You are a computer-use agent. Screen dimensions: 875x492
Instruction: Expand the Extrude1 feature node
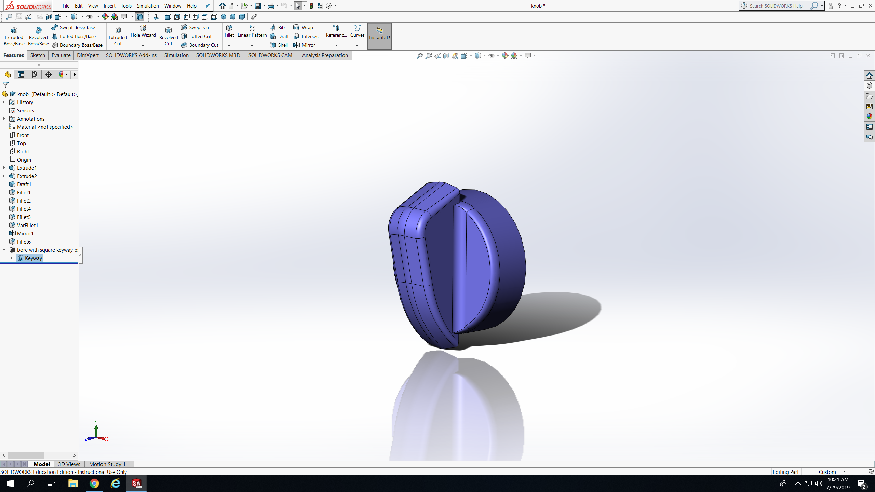pyautogui.click(x=4, y=168)
